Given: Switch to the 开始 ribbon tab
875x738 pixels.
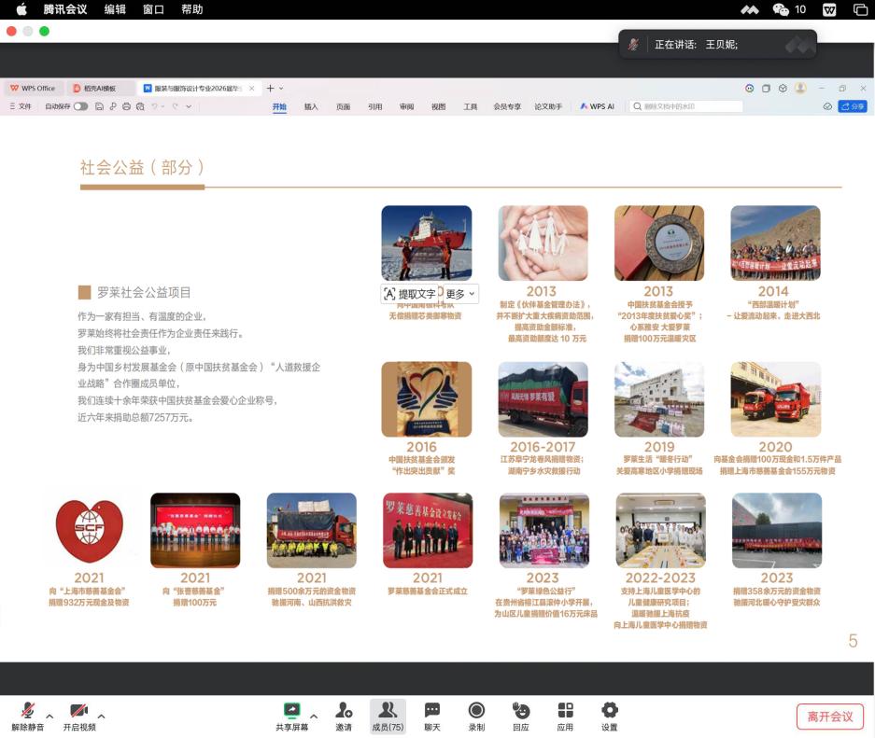Looking at the screenshot, I should click(x=279, y=106).
